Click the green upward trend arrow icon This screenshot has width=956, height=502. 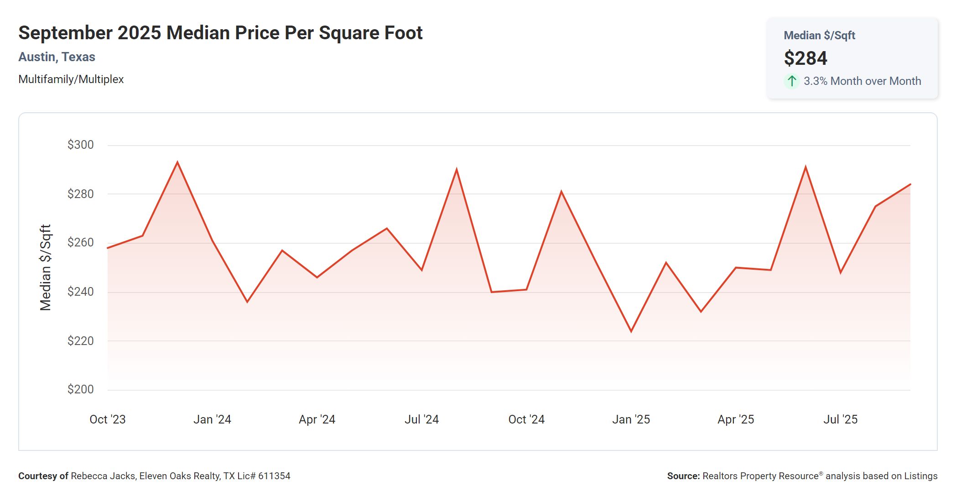(x=791, y=81)
